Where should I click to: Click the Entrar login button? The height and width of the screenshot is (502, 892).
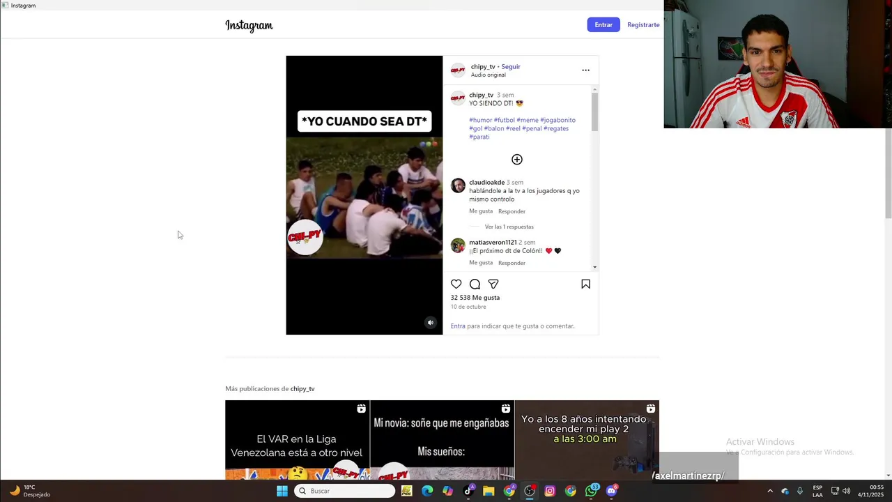point(603,24)
